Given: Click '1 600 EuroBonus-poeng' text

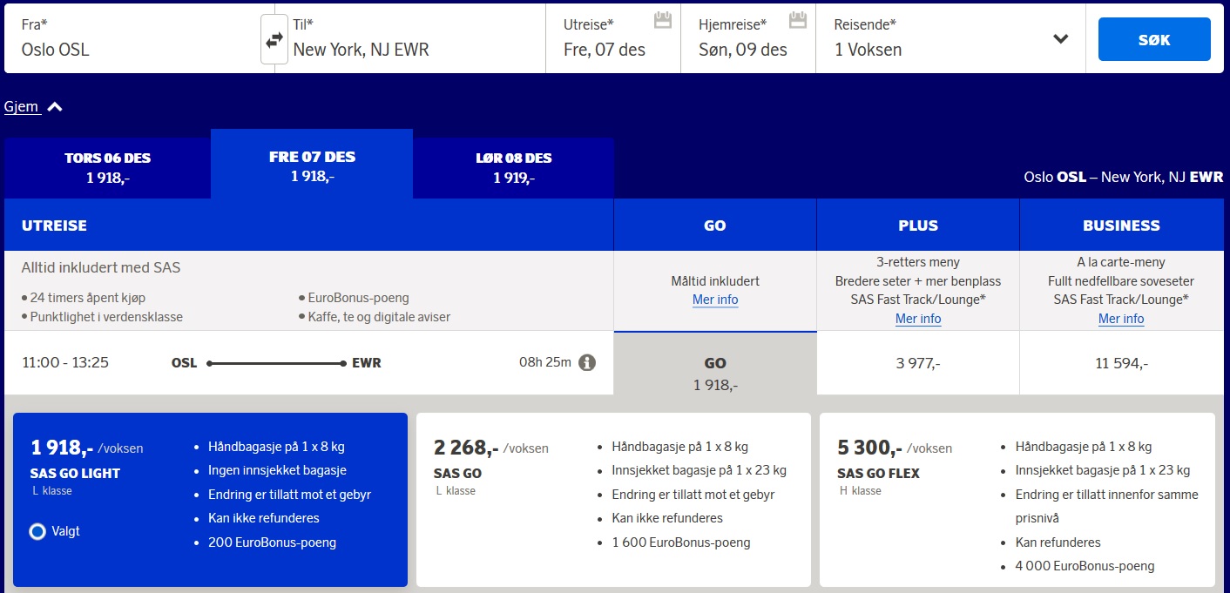Looking at the screenshot, I should click(x=681, y=542).
